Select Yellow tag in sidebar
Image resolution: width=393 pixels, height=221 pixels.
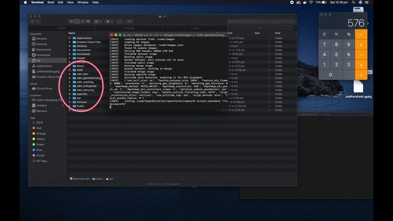coord(38,139)
